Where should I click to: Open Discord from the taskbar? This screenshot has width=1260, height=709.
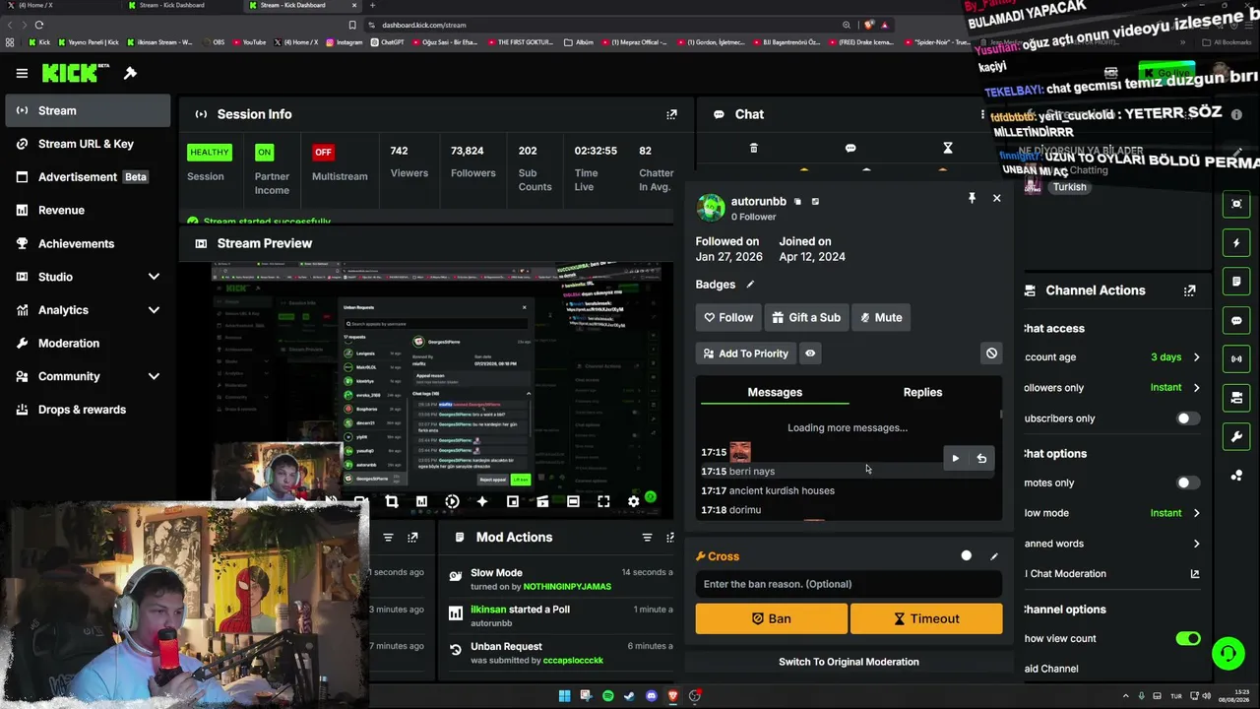click(x=651, y=696)
